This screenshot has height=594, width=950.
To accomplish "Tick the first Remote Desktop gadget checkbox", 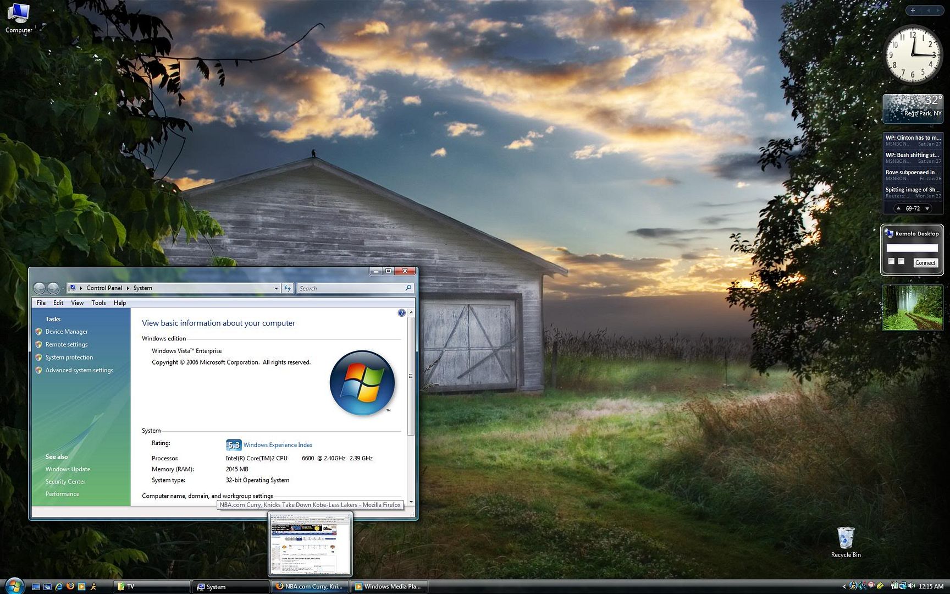I will [891, 261].
